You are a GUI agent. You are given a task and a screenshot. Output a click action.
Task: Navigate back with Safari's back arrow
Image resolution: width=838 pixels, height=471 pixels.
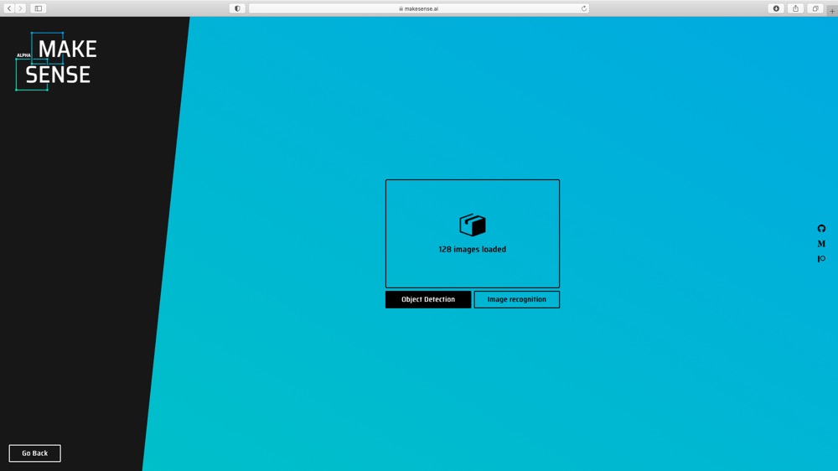point(9,8)
